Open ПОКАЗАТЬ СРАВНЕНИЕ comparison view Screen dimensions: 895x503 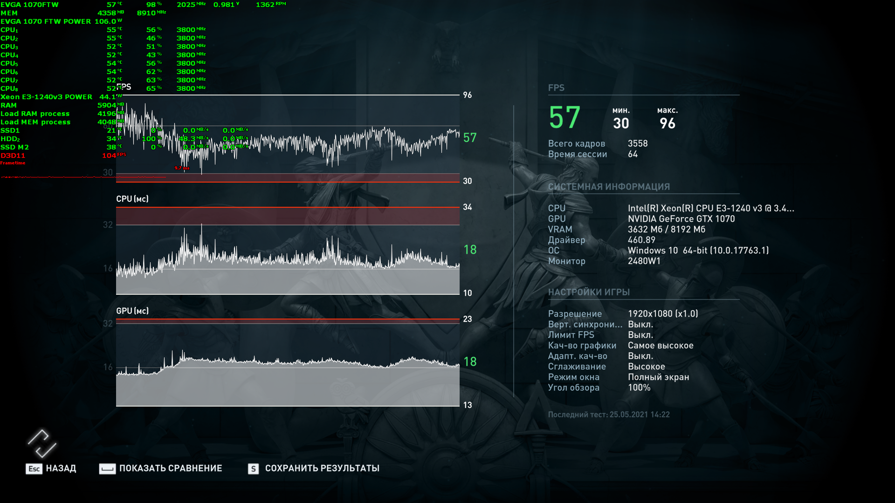pos(171,469)
